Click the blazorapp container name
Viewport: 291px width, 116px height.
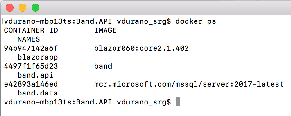(x=38, y=57)
